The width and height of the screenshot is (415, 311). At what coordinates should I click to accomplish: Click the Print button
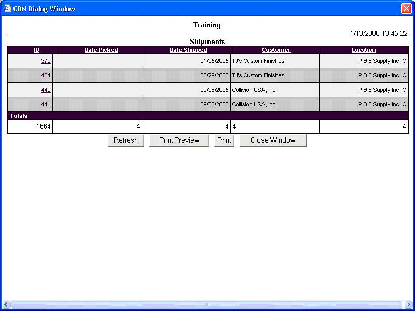(x=224, y=140)
